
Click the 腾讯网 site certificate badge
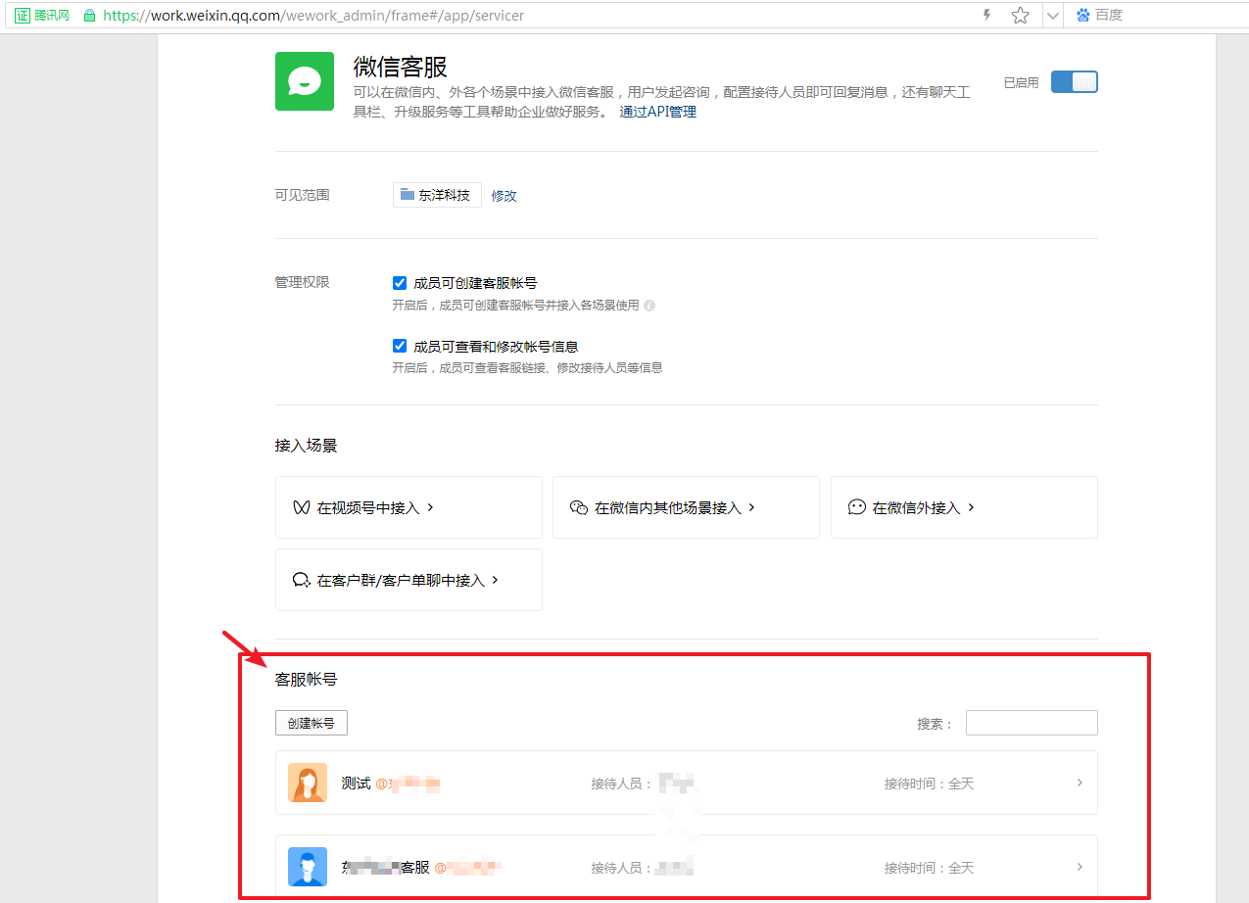pos(42,16)
